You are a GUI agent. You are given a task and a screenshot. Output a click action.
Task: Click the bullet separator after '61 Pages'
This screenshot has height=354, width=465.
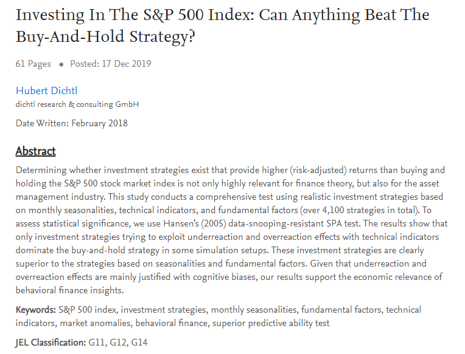[x=61, y=64]
